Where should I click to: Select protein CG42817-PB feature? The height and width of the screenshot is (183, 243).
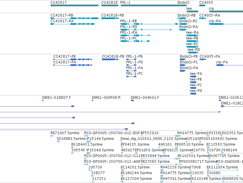tap(73, 59)
